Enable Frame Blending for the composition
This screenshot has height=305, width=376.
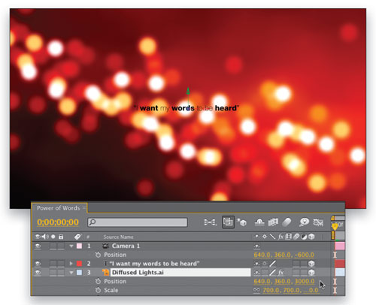(x=273, y=222)
